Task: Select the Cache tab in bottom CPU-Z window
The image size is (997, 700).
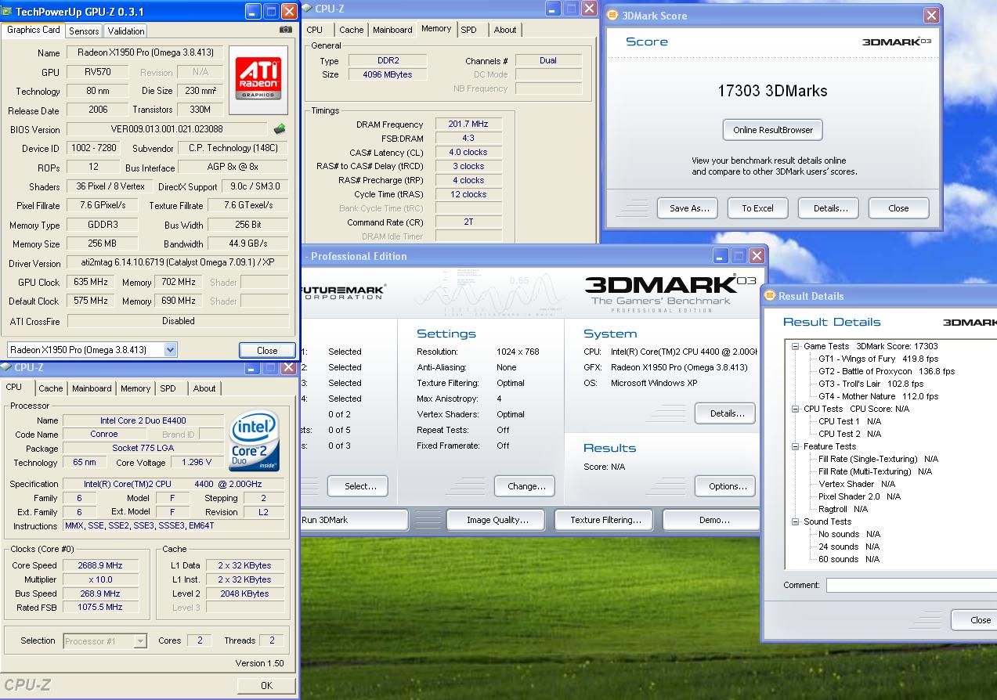Action: coord(51,388)
